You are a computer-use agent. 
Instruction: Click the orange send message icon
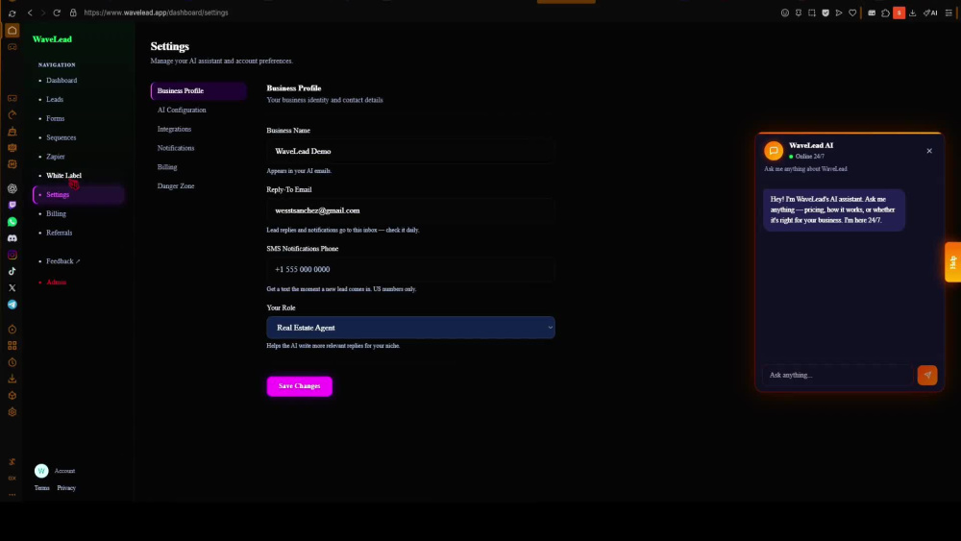pos(927,375)
